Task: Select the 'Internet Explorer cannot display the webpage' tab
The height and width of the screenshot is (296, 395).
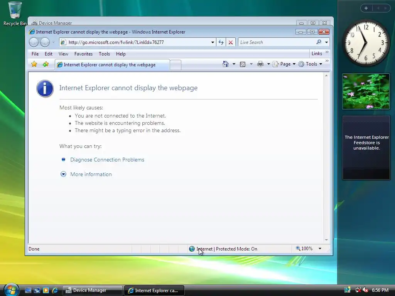Action: 112,65
